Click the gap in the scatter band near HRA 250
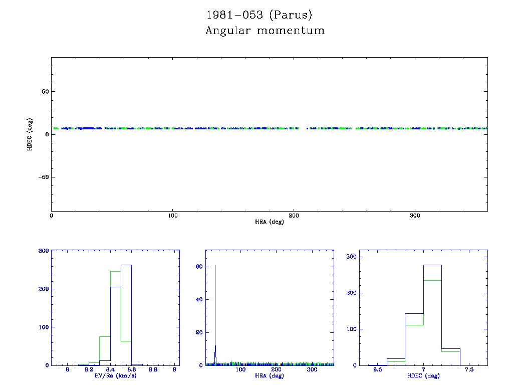513x385 pixels. 353,129
